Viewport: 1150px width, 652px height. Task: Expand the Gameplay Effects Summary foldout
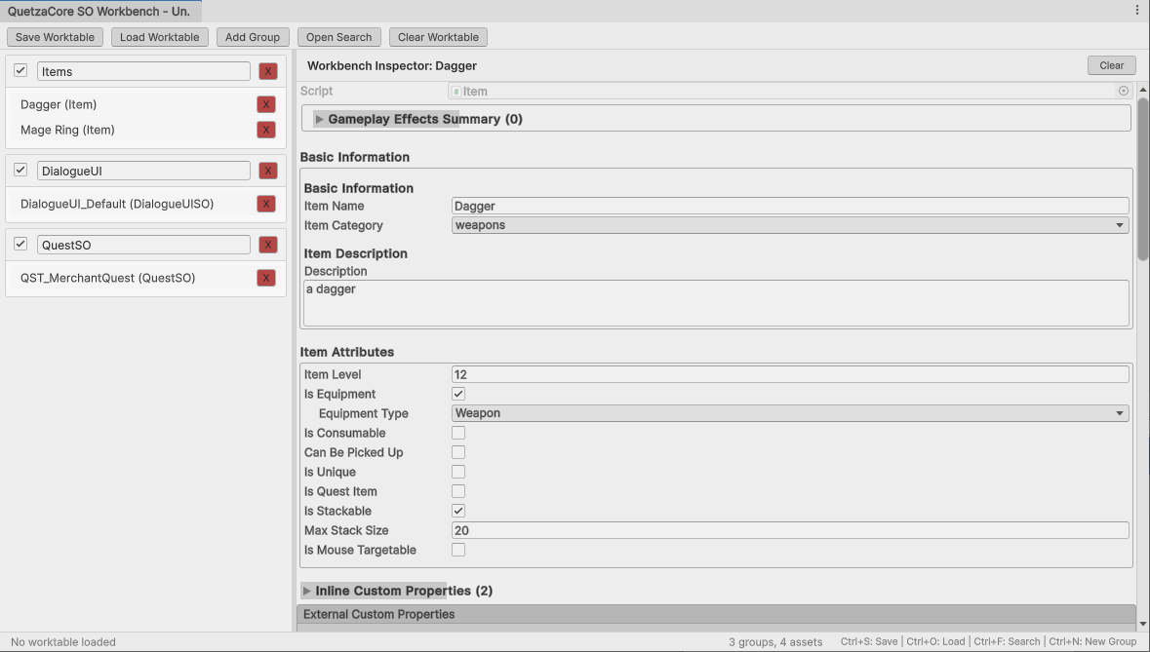pos(320,119)
